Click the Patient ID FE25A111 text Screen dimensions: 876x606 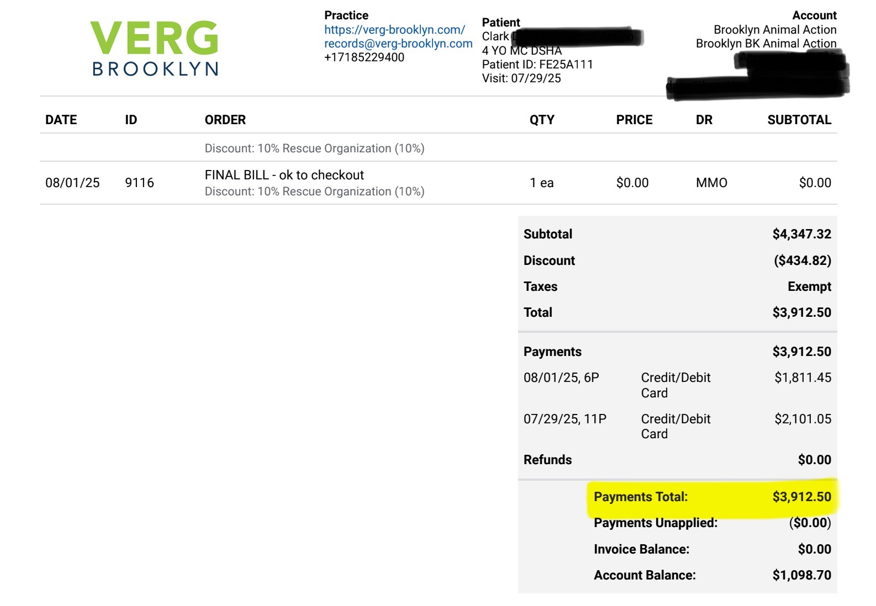coord(537,65)
